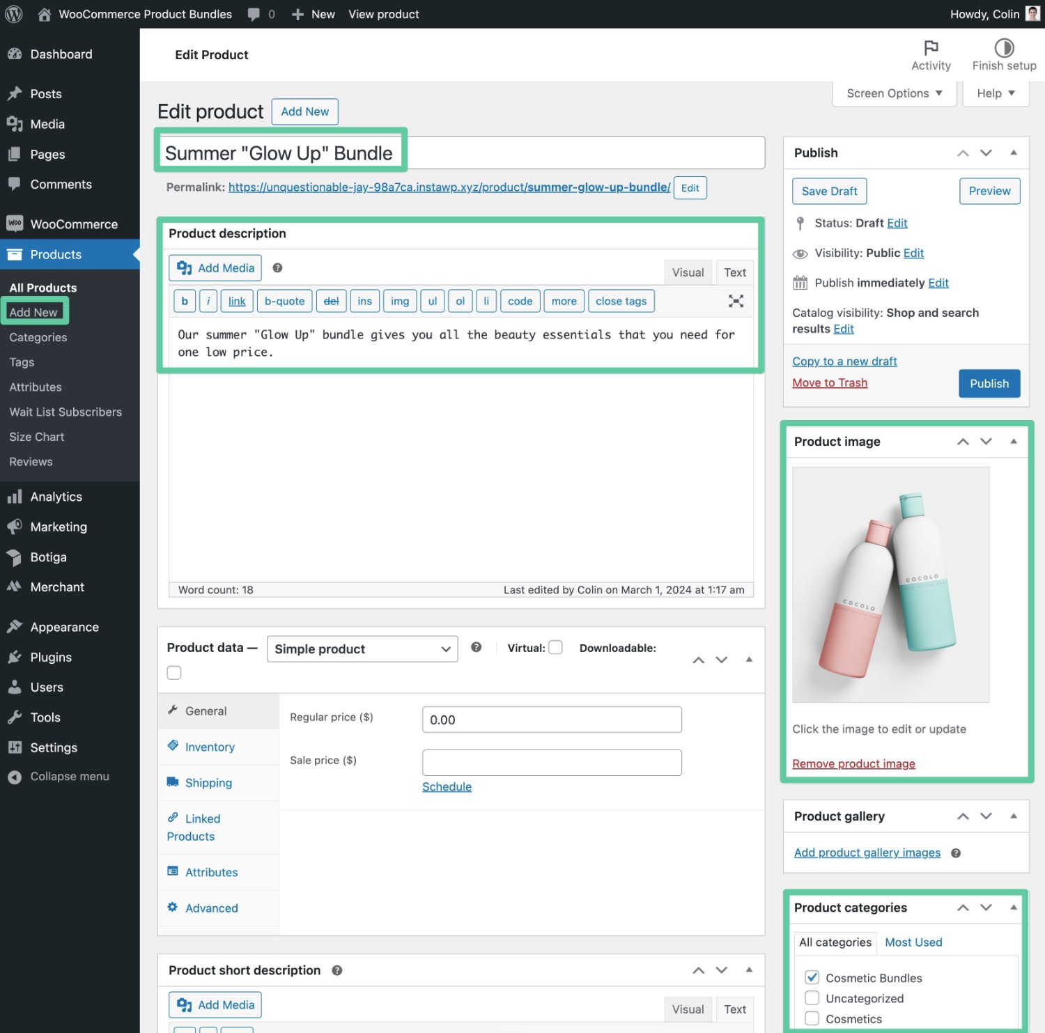
Task: Click the Preview button
Action: [x=989, y=191]
